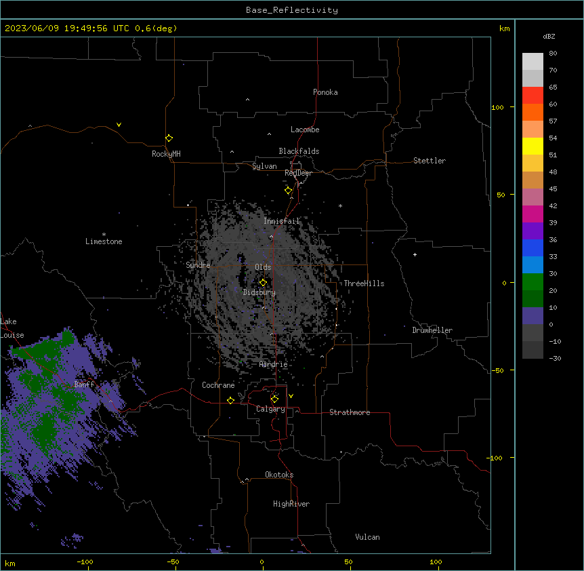Select the red legend swatch between 65 and 60
The image size is (584, 571).
[x=533, y=95]
